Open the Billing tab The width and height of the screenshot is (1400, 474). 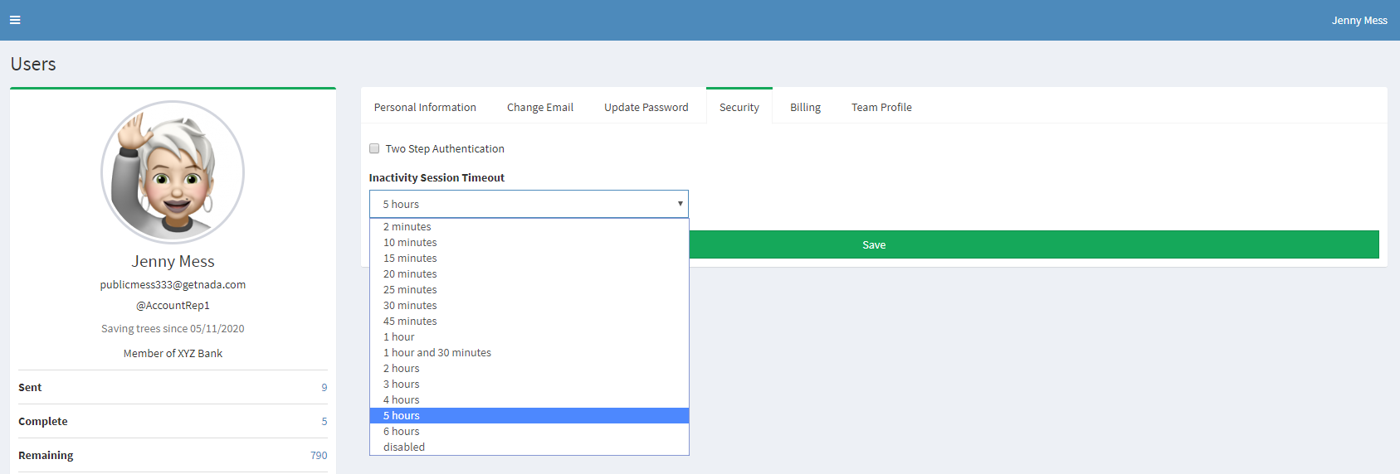805,107
